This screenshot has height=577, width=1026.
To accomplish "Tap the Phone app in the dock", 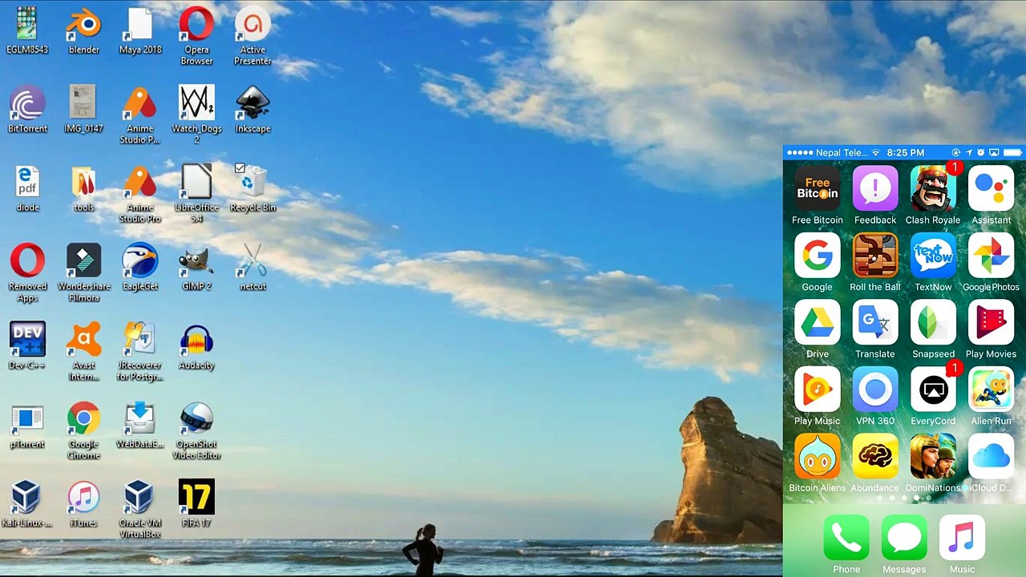I will click(x=846, y=538).
